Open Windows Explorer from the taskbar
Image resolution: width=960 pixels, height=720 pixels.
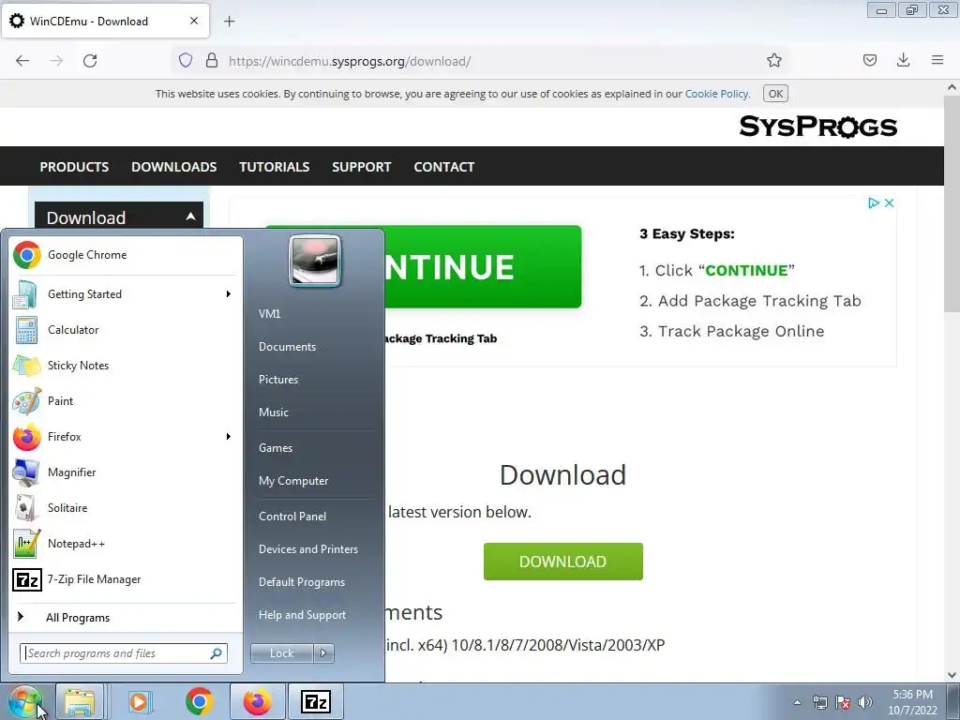(80, 701)
